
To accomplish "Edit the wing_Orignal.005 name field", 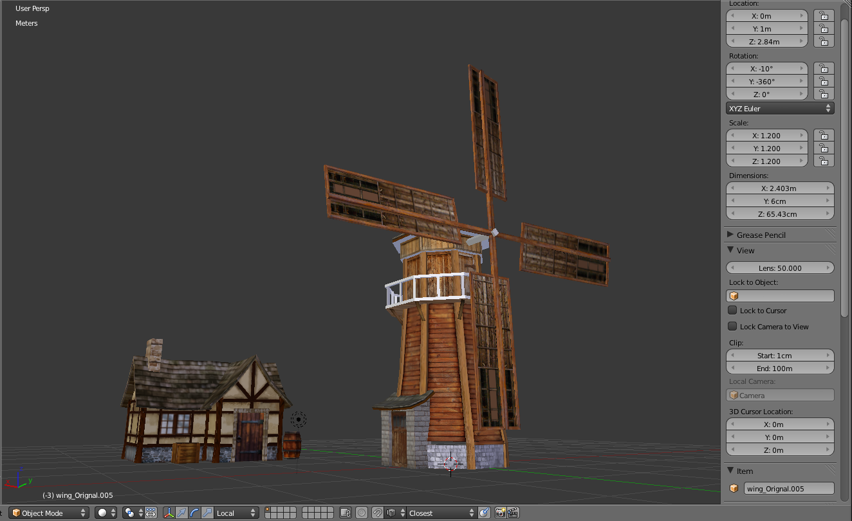I will pos(789,488).
